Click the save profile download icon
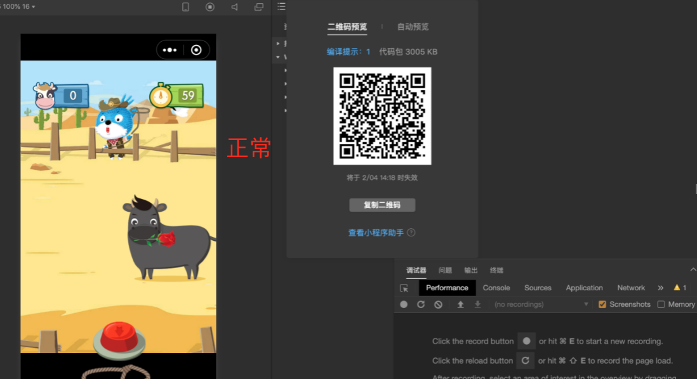This screenshot has width=697, height=379. 477,304
